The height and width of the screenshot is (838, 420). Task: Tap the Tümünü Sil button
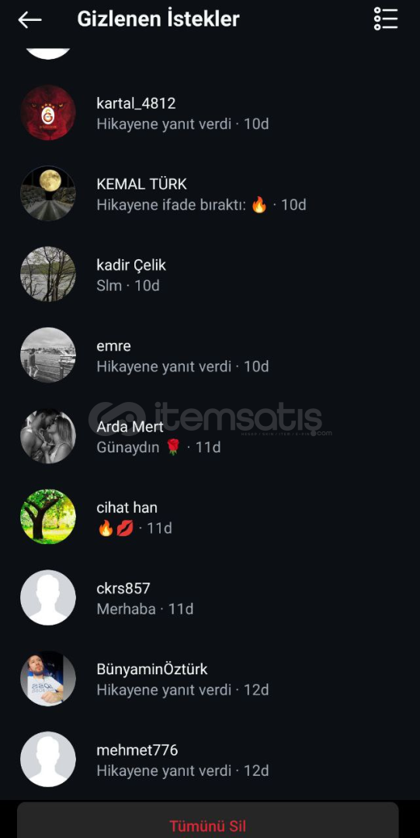click(207, 823)
